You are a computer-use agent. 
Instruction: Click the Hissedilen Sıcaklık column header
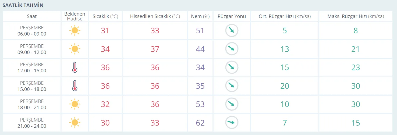click(155, 16)
